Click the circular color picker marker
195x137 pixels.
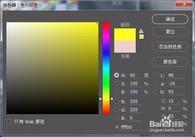[98, 23]
